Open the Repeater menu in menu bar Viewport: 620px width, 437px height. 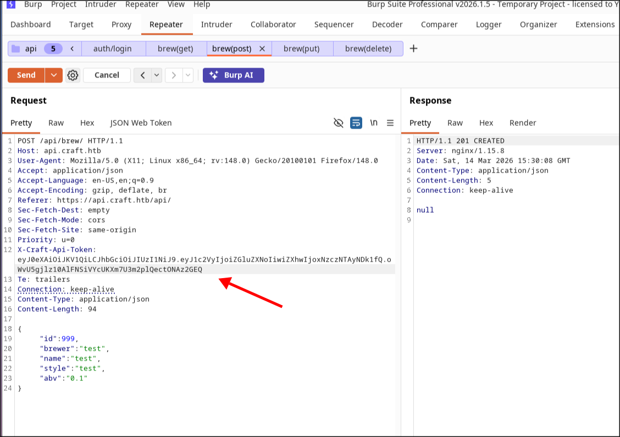click(x=142, y=4)
